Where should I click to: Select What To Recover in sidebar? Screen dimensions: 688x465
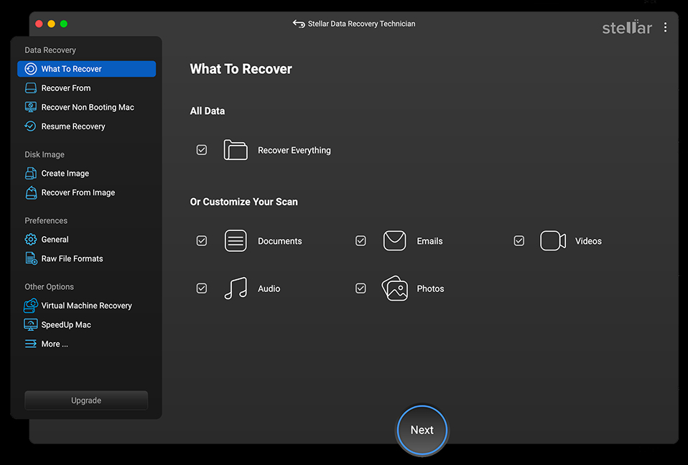86,69
